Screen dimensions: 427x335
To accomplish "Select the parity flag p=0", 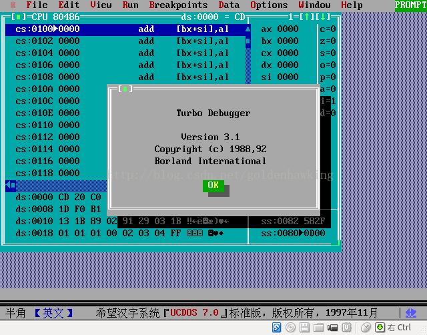I will pyautogui.click(x=328, y=77).
